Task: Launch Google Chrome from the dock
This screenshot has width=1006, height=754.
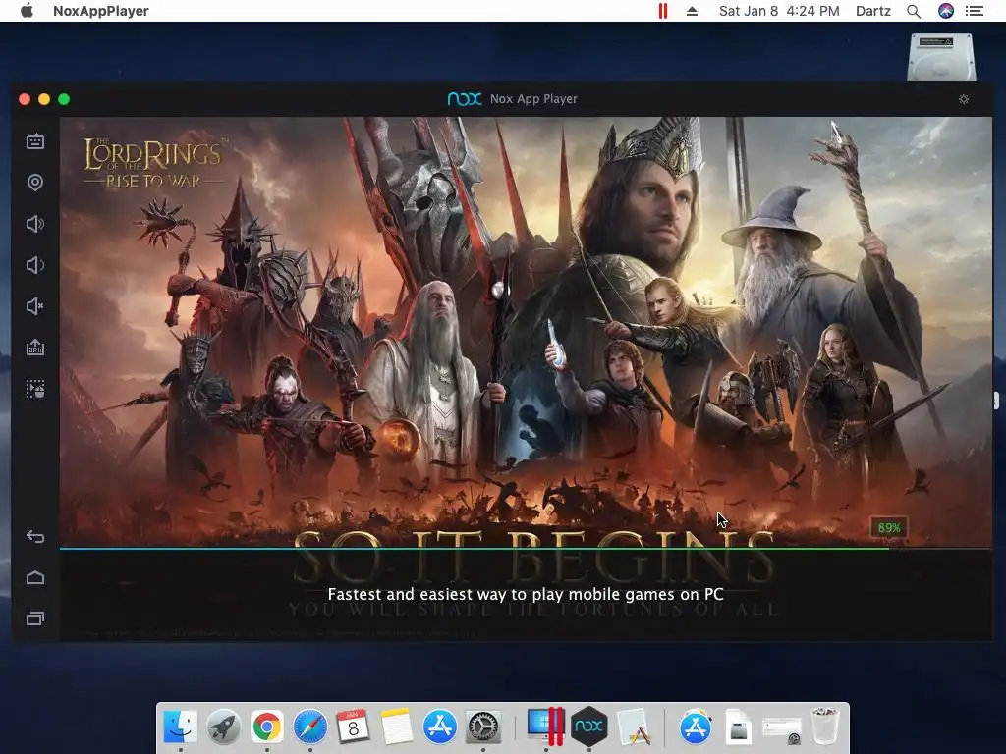Action: click(267, 727)
